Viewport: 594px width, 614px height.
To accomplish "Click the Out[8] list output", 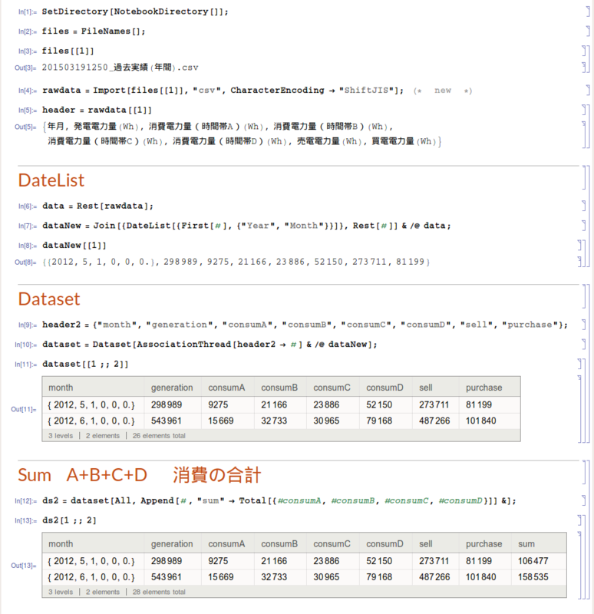I will 236,262.
